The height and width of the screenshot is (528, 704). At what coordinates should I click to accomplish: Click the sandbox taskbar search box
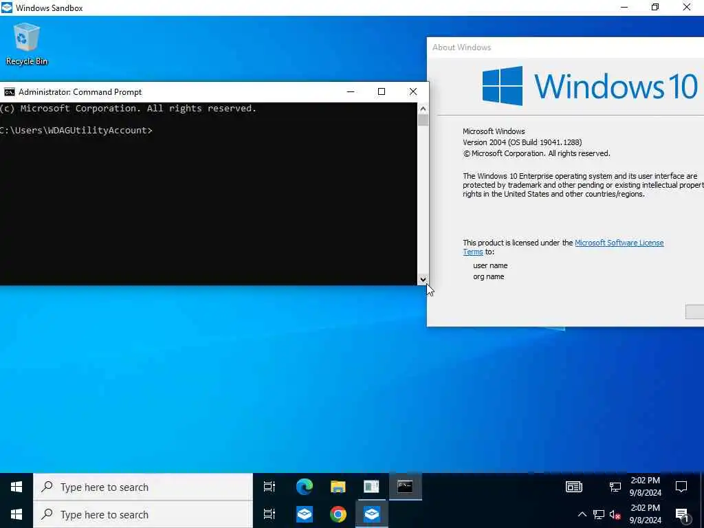tap(143, 487)
